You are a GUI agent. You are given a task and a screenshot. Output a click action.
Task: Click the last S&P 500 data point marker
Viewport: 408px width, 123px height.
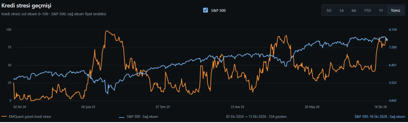tap(387, 40)
